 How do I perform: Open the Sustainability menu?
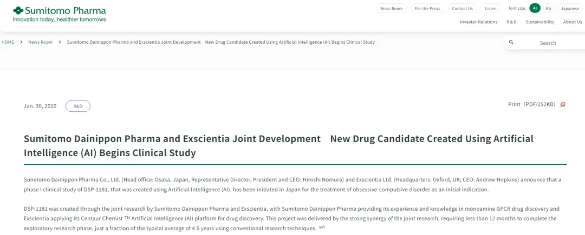pos(539,22)
